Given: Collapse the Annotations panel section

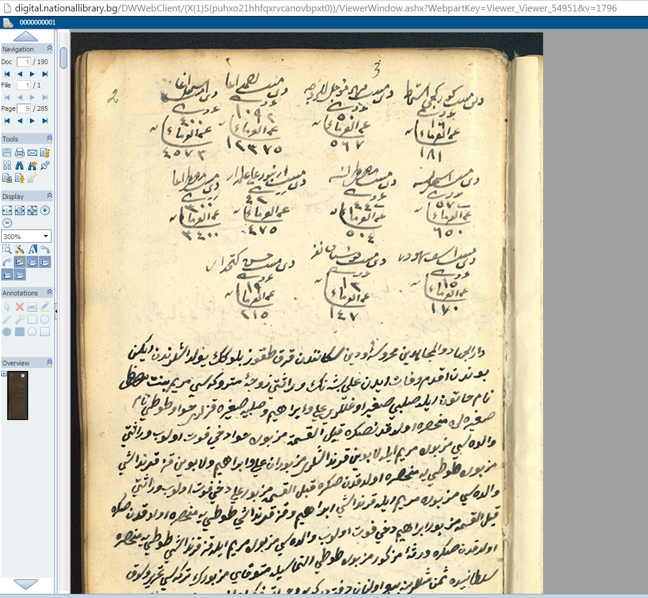Looking at the screenshot, I should (49, 293).
